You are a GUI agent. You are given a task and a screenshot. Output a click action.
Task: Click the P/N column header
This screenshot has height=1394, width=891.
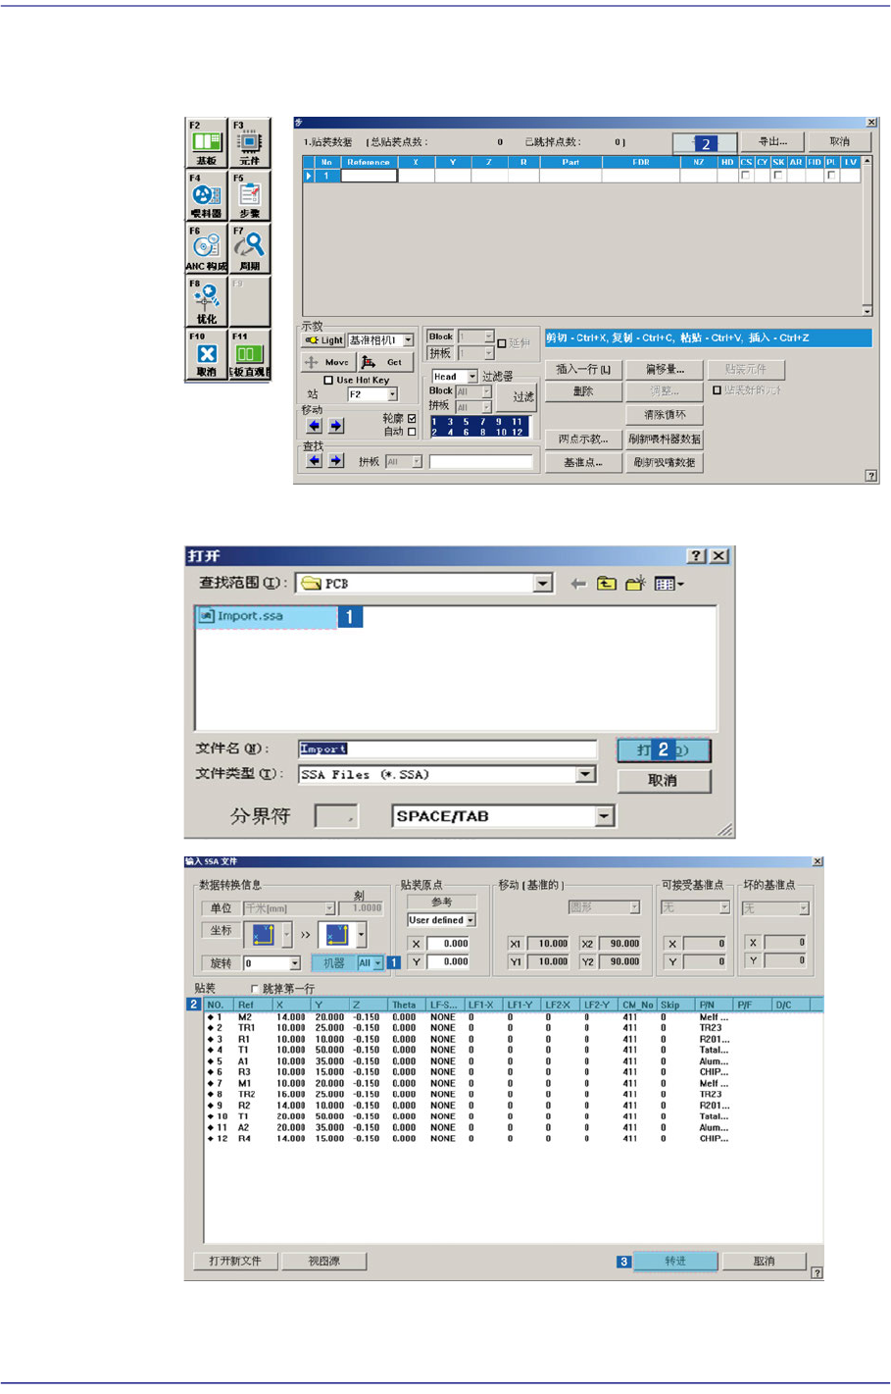(715, 1006)
